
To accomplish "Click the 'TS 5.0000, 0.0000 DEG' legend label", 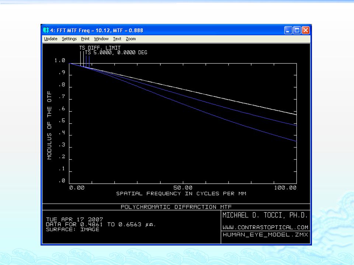I will [116, 53].
